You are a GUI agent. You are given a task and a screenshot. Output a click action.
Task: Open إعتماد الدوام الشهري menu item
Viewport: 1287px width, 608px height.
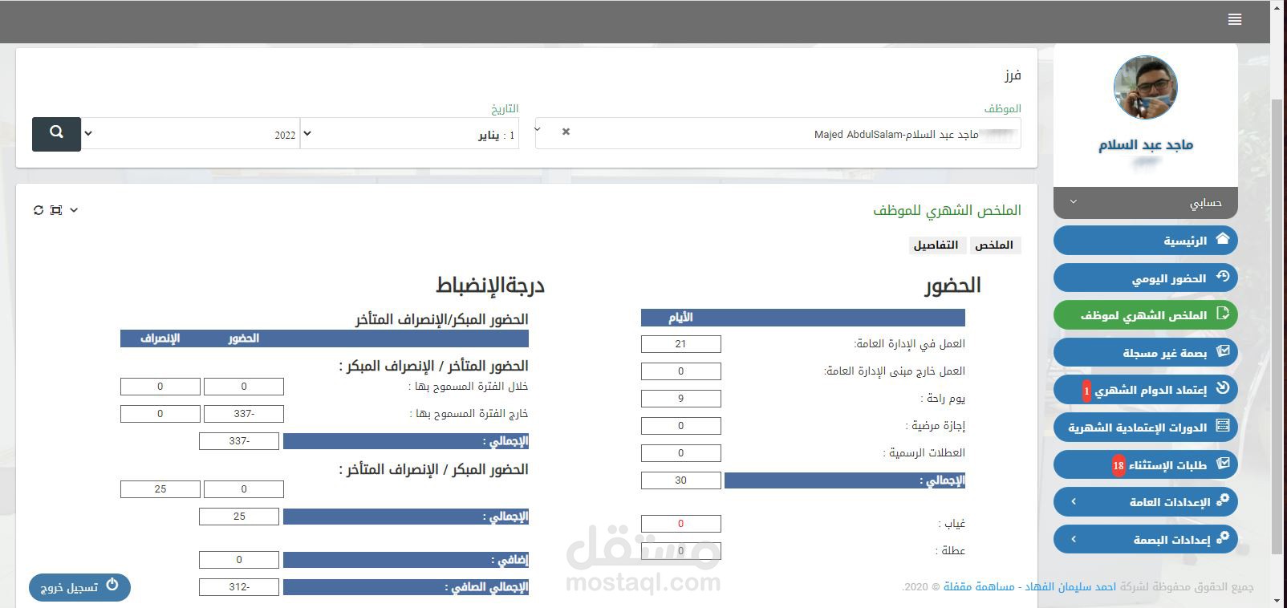(1145, 390)
